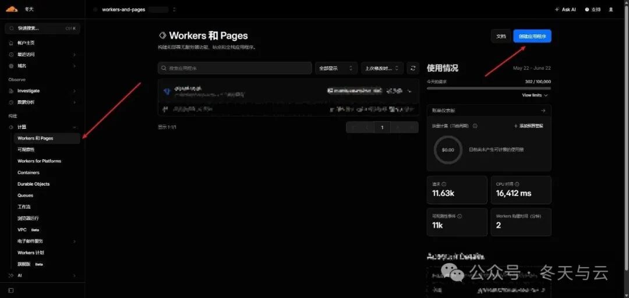629x298 pixels.
Task: Click the 16,412 ms CPU time card
Action: (521, 190)
